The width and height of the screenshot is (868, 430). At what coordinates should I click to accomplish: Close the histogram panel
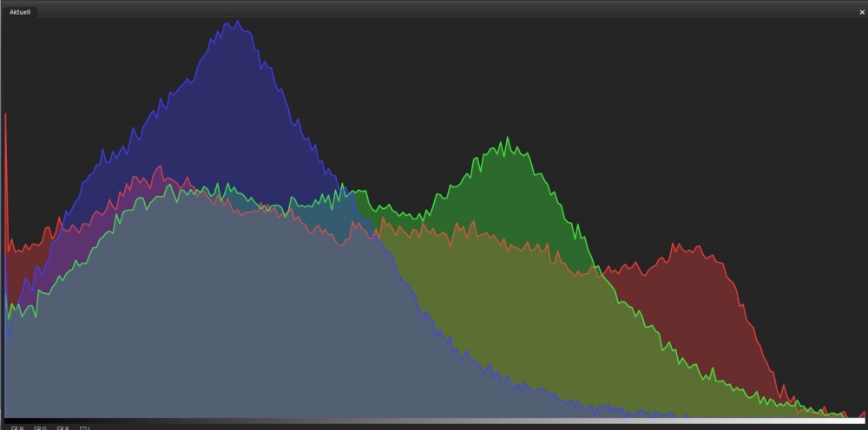[x=861, y=12]
